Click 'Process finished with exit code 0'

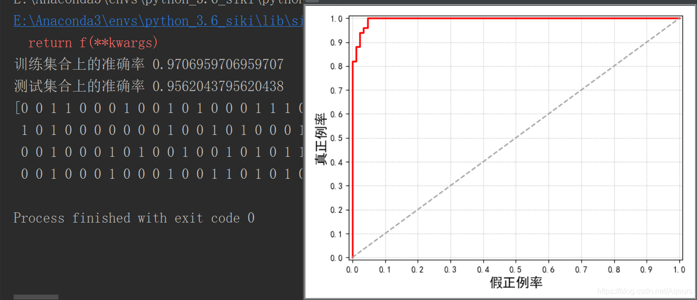[134, 218]
